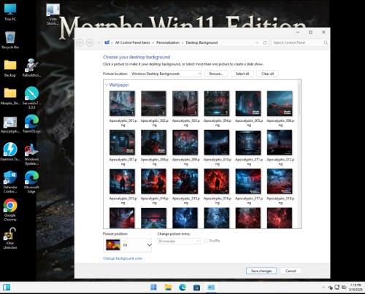Click the Search Control Panel field
This screenshot has width=365, height=294.
(298, 42)
